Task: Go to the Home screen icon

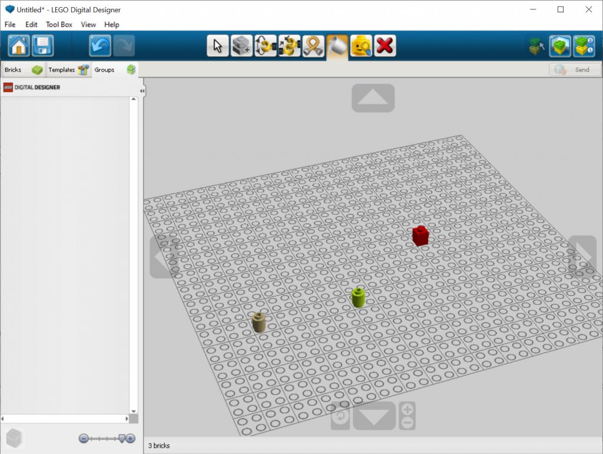Action: pyautogui.click(x=18, y=46)
